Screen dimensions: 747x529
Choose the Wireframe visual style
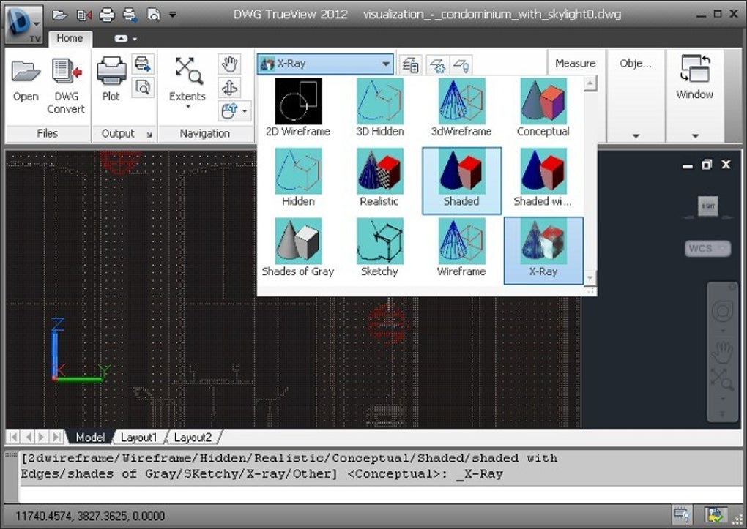pyautogui.click(x=461, y=248)
